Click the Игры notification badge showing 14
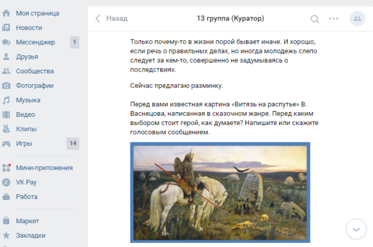373x247 pixels. pos(73,144)
